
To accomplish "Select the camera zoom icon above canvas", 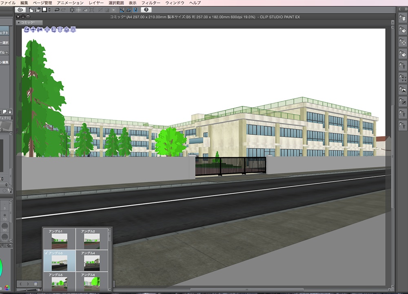I will click(40, 30).
